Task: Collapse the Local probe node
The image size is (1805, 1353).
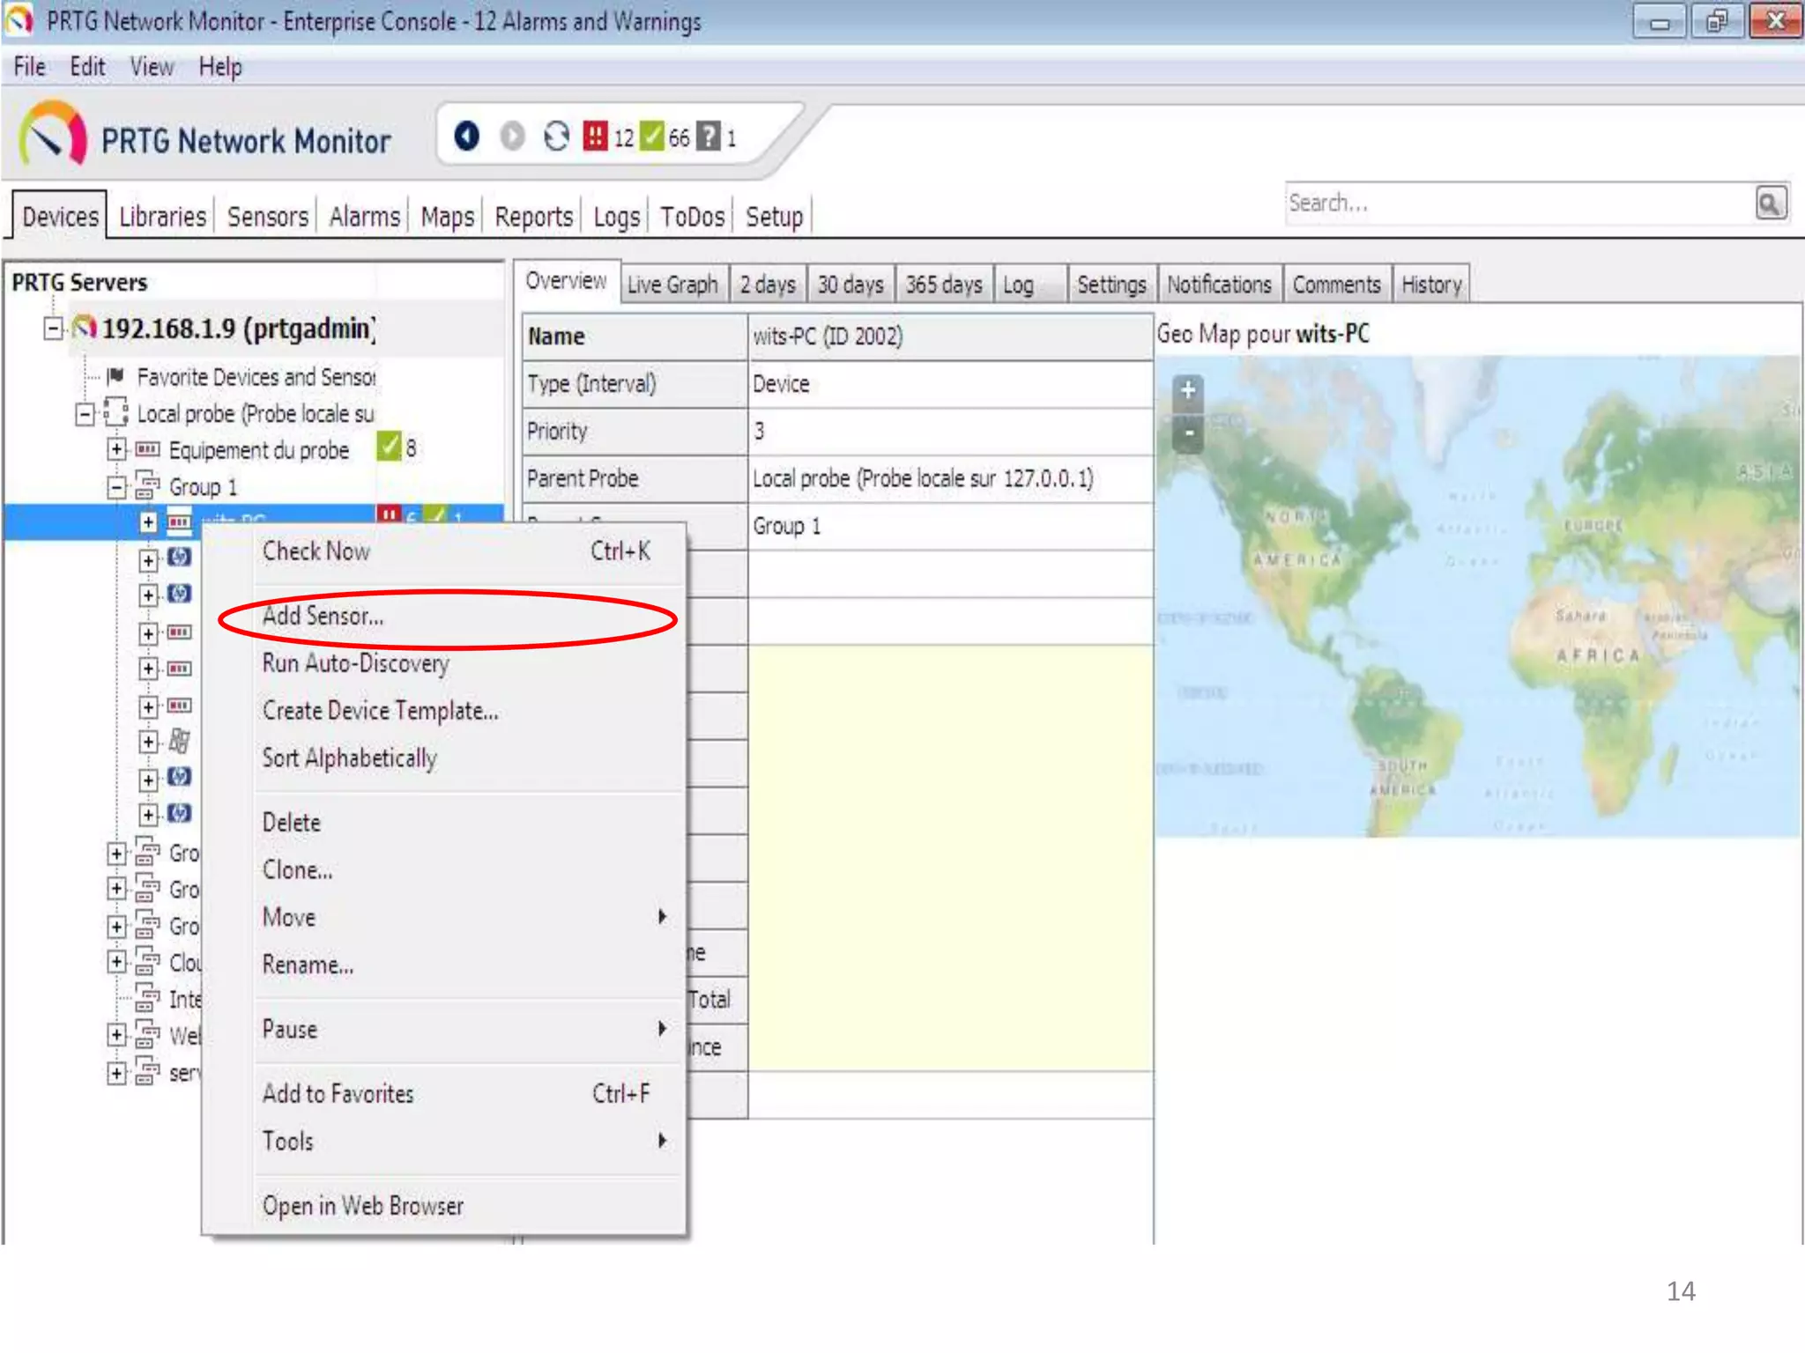Action: pos(85,413)
